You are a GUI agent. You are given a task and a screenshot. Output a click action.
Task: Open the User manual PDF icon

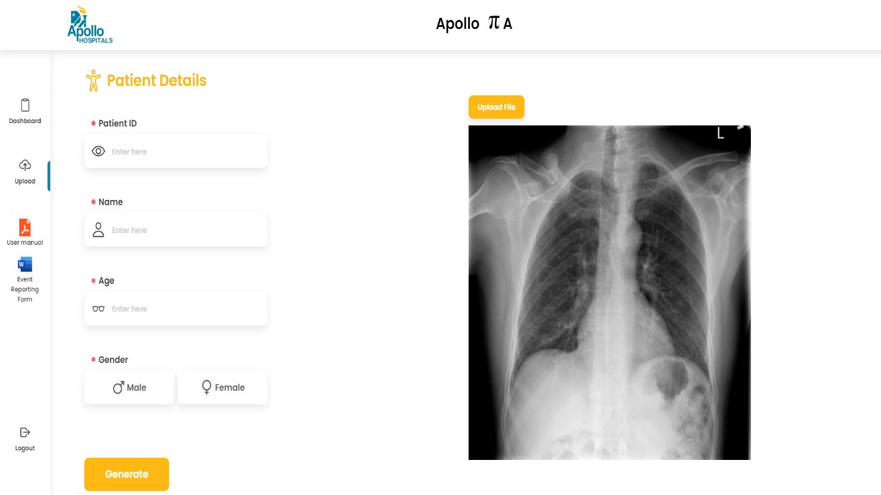[25, 227]
